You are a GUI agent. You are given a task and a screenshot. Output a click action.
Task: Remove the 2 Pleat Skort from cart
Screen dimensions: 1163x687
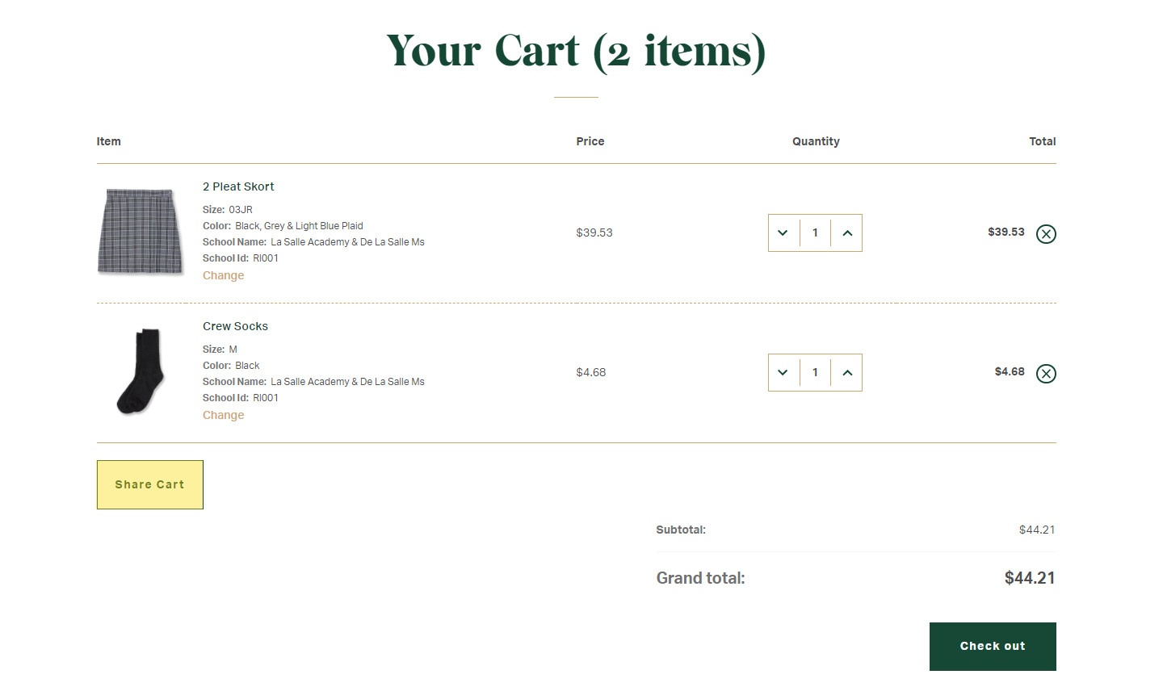click(x=1046, y=234)
